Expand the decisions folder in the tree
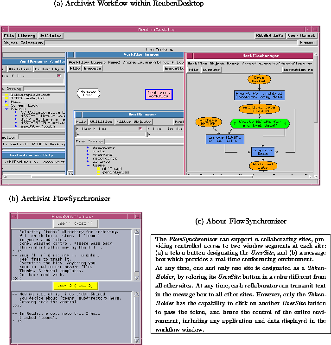This screenshot has width=331, height=345. point(88,147)
